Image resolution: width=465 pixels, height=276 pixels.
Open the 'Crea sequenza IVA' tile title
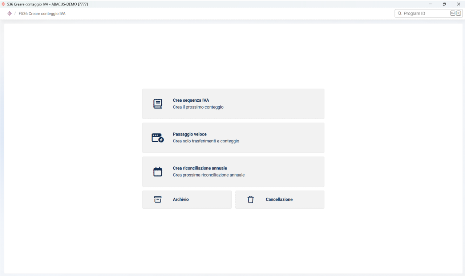click(191, 100)
